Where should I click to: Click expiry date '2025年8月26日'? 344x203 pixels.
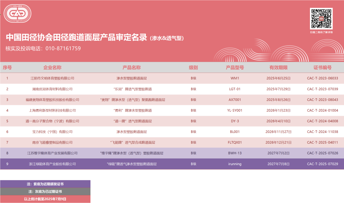(278, 100)
